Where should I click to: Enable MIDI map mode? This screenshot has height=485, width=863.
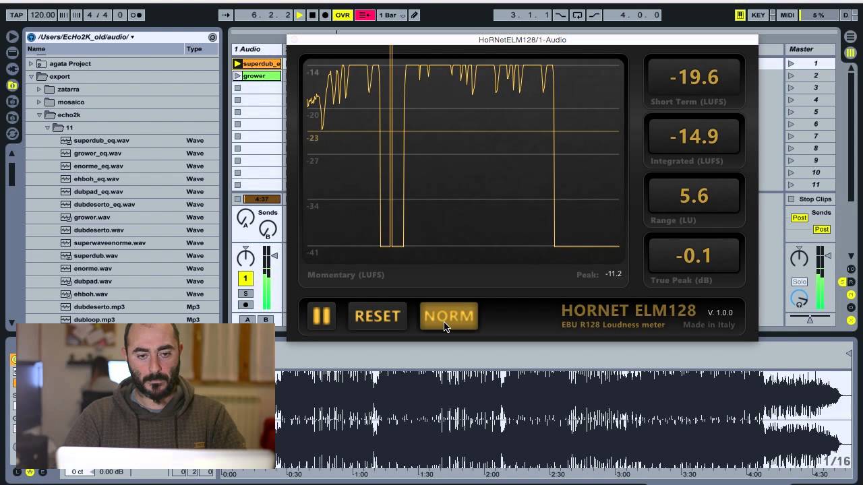pyautogui.click(x=787, y=15)
